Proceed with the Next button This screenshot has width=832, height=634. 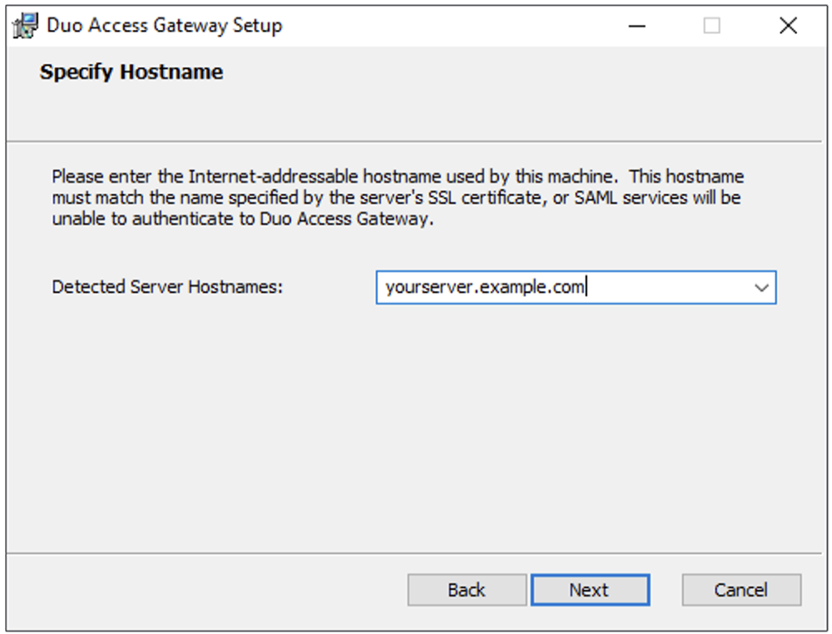coord(590,590)
